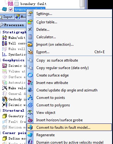The width and height of the screenshot is (113, 144).
Task: Click the Copy as surface attribute icon
Action: (x=30, y=60)
